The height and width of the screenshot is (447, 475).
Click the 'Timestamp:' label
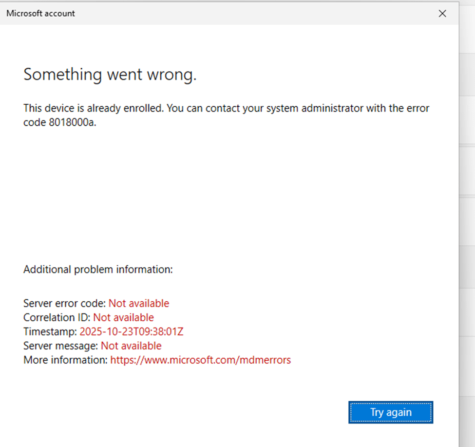coord(50,332)
